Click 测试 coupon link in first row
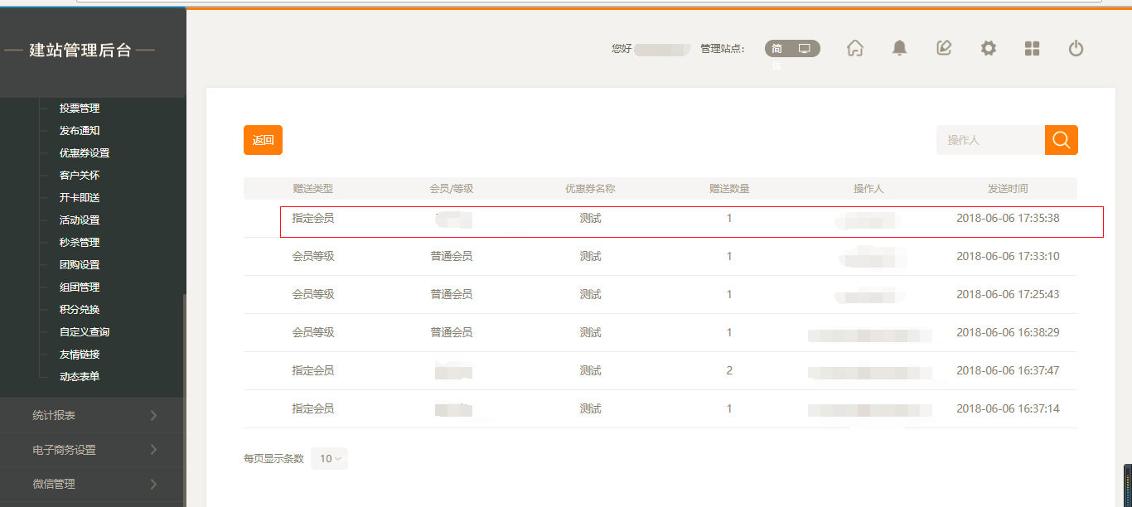This screenshot has height=507, width=1132. (x=590, y=219)
